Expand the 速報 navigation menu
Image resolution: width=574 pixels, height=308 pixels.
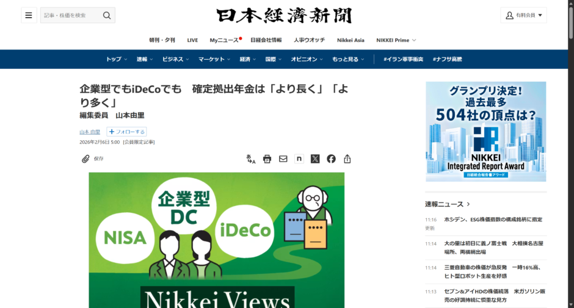pyautogui.click(x=145, y=59)
